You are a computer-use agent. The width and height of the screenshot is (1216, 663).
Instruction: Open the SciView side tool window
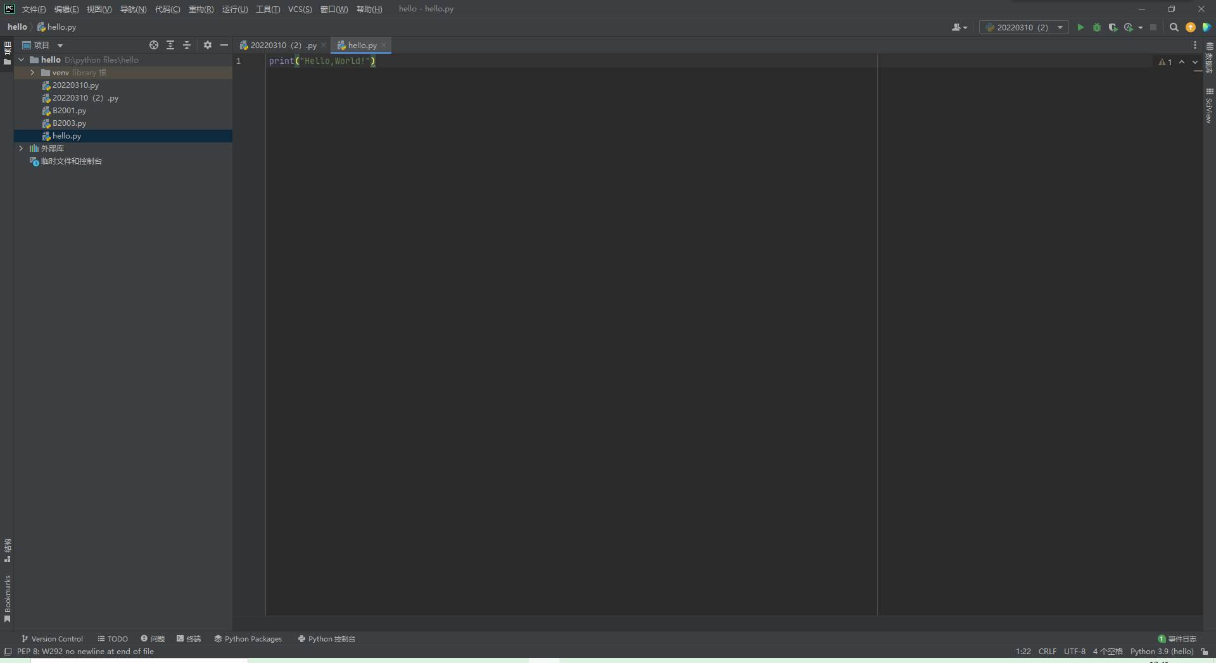click(x=1209, y=106)
